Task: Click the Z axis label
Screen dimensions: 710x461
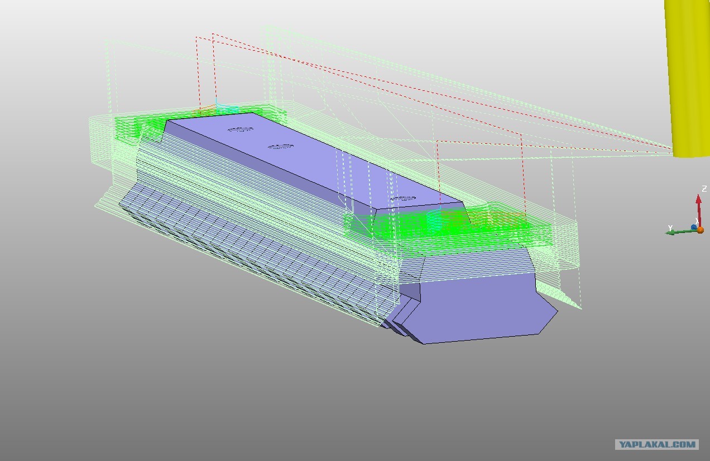Action: [x=704, y=189]
